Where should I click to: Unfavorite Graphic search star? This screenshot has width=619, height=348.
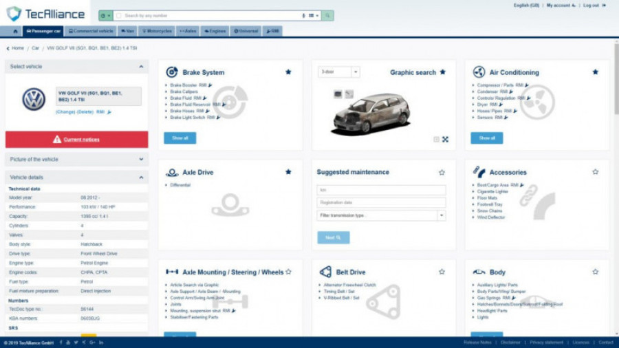pos(442,72)
